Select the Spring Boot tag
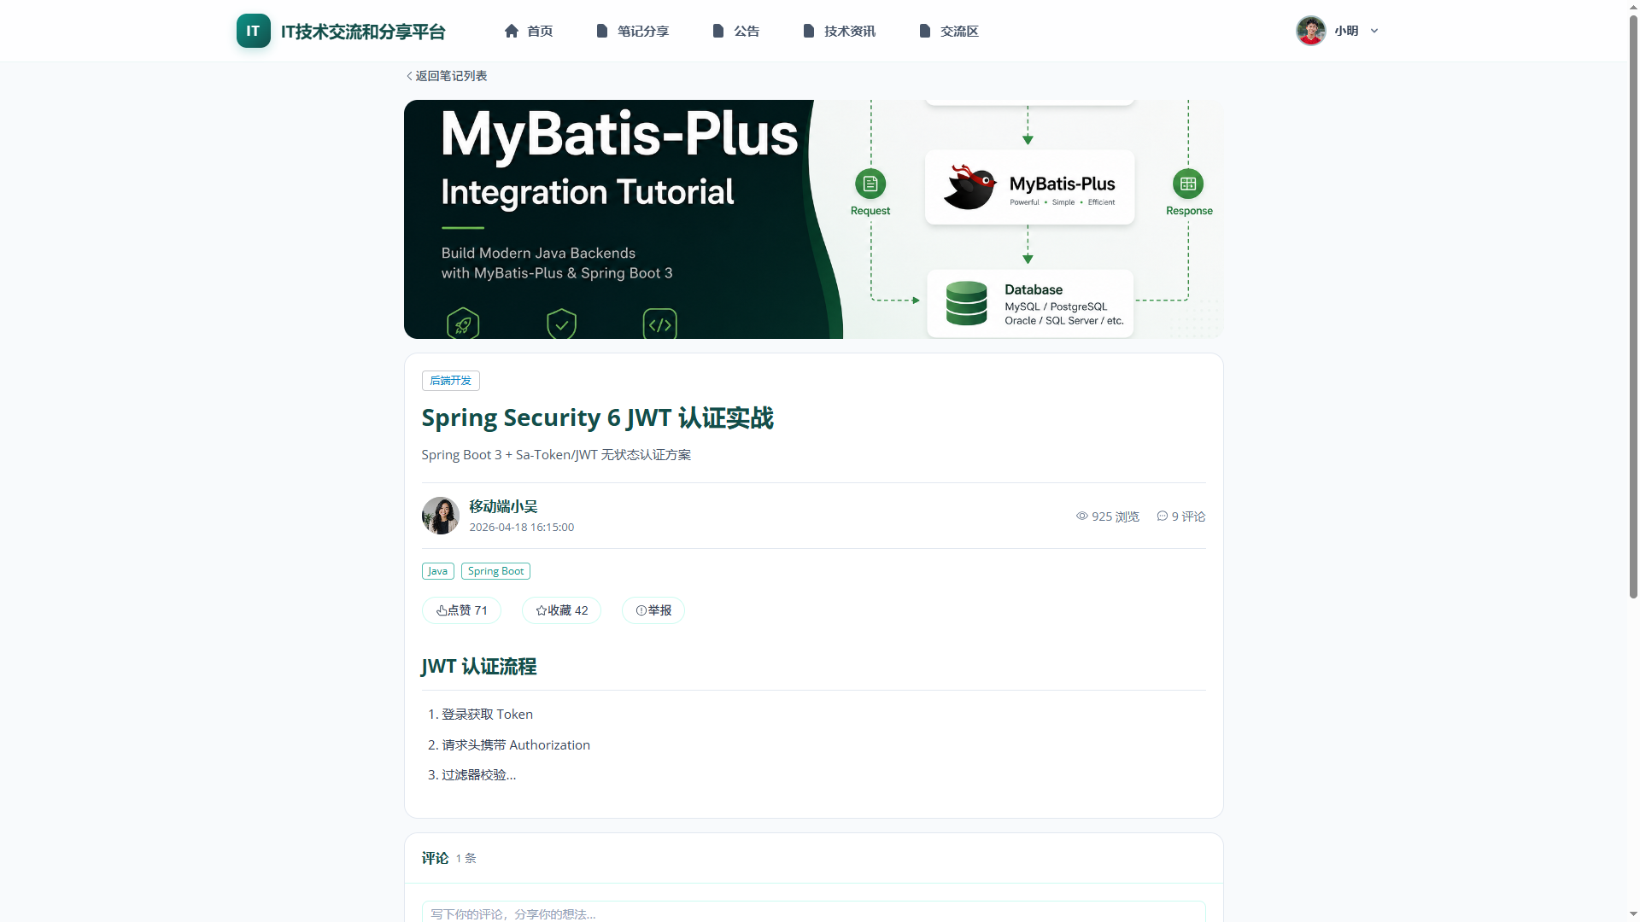The image size is (1640, 922). (495, 571)
